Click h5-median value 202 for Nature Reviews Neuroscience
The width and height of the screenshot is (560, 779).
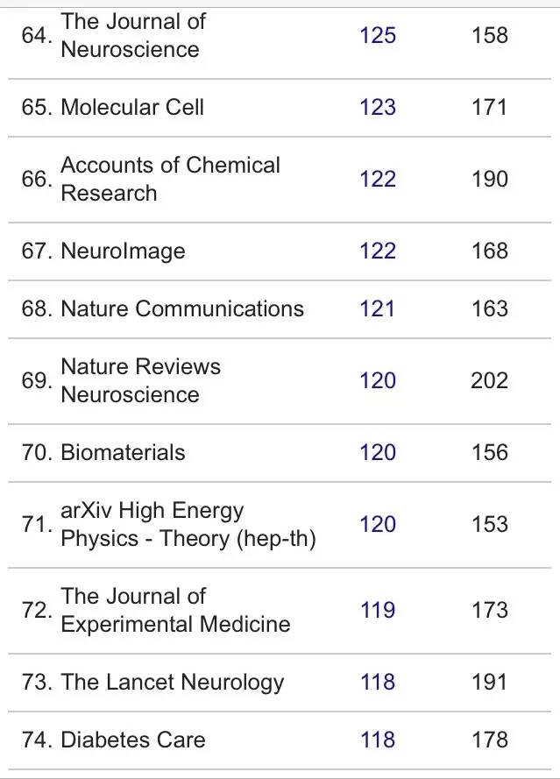[489, 381]
